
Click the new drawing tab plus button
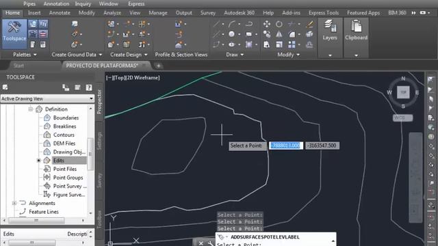(x=158, y=66)
